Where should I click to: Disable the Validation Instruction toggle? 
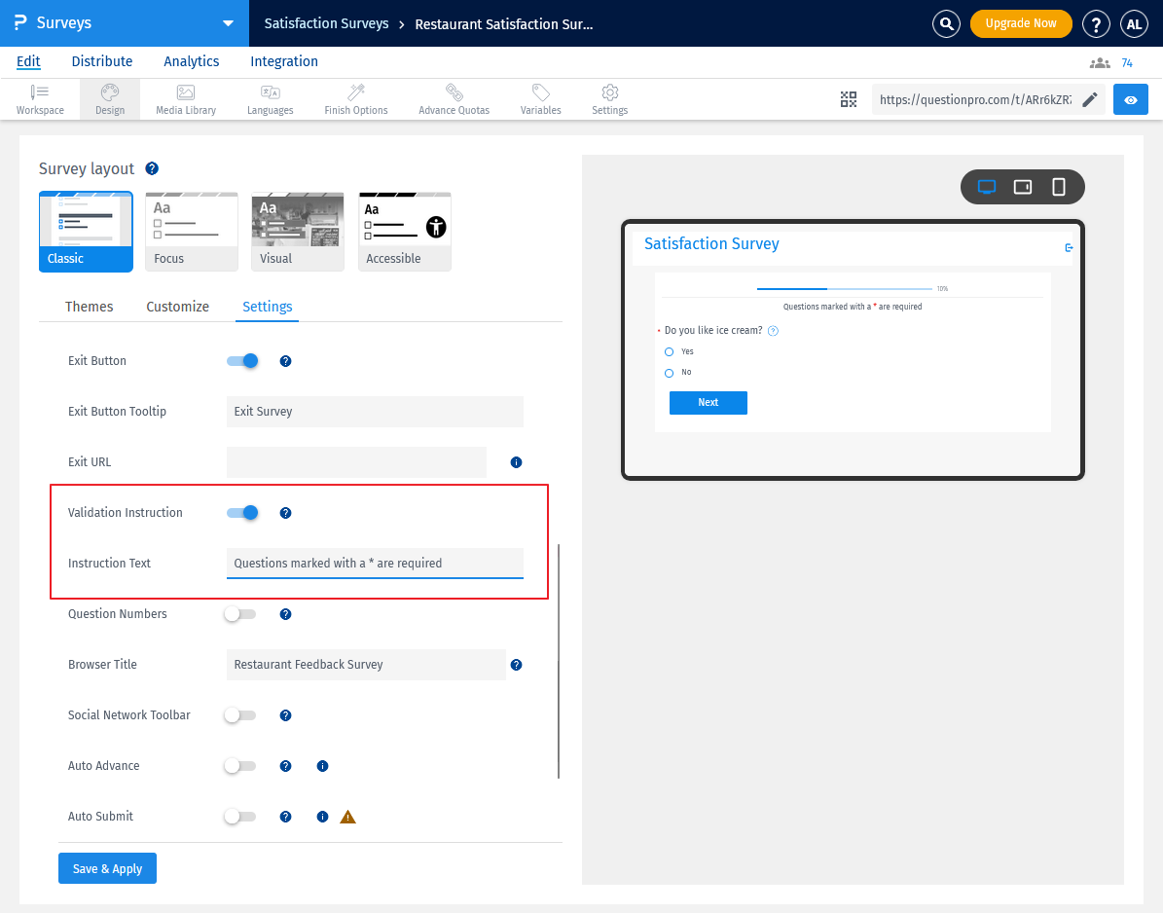[x=242, y=512]
